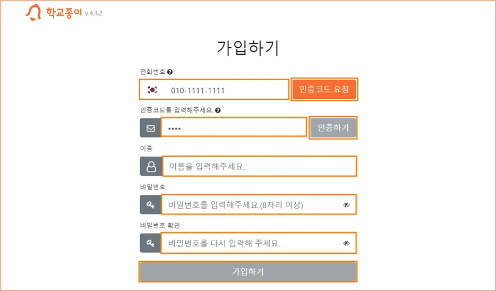Click the help icon beside 인증코드를 입력해주세요
The width and height of the screenshot is (496, 291).
[x=218, y=110]
